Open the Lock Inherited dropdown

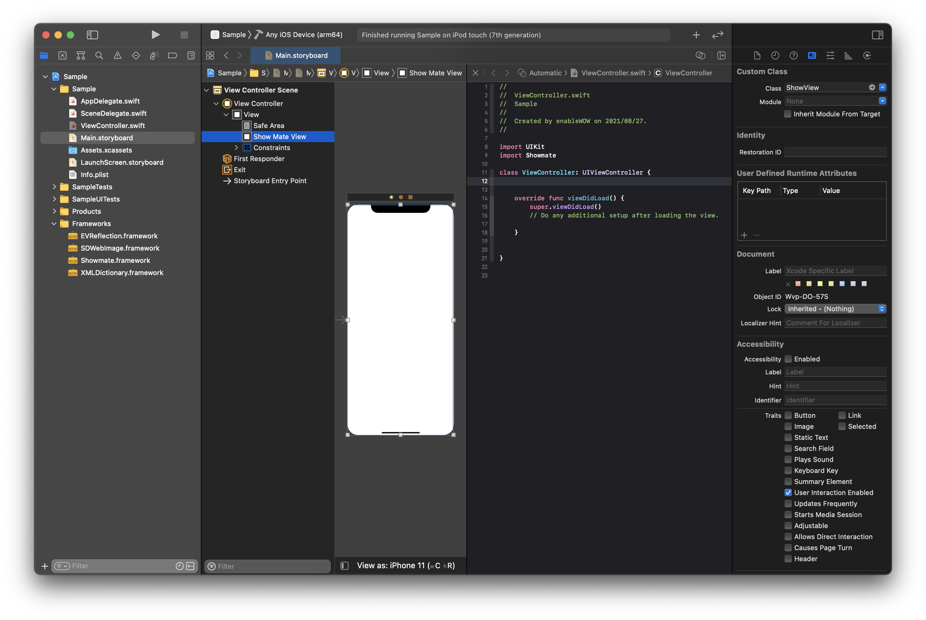coord(835,309)
